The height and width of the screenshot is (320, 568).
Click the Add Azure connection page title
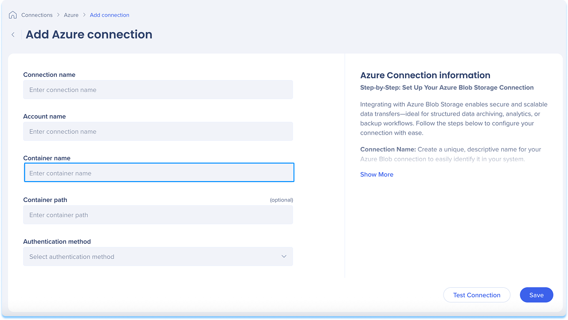[89, 35]
